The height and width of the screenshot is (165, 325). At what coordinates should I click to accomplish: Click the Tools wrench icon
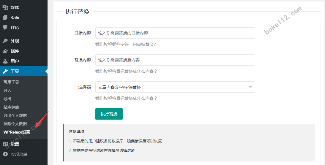pyautogui.click(x=5, y=71)
